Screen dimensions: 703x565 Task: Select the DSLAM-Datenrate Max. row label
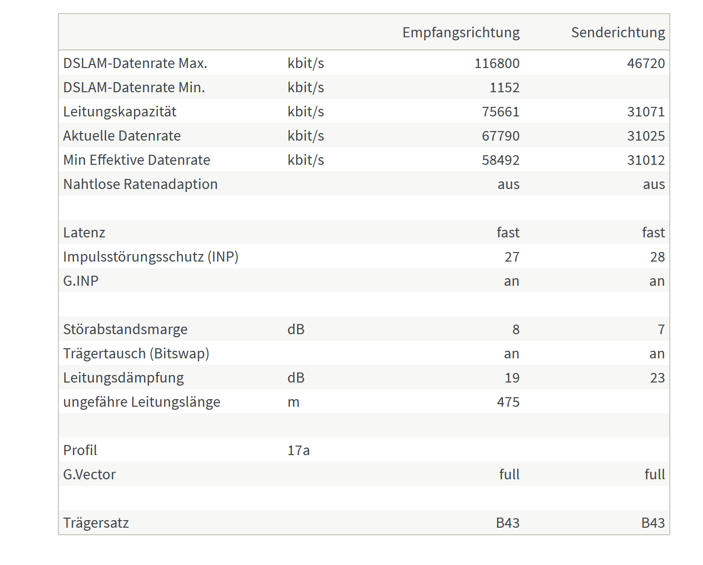[135, 63]
